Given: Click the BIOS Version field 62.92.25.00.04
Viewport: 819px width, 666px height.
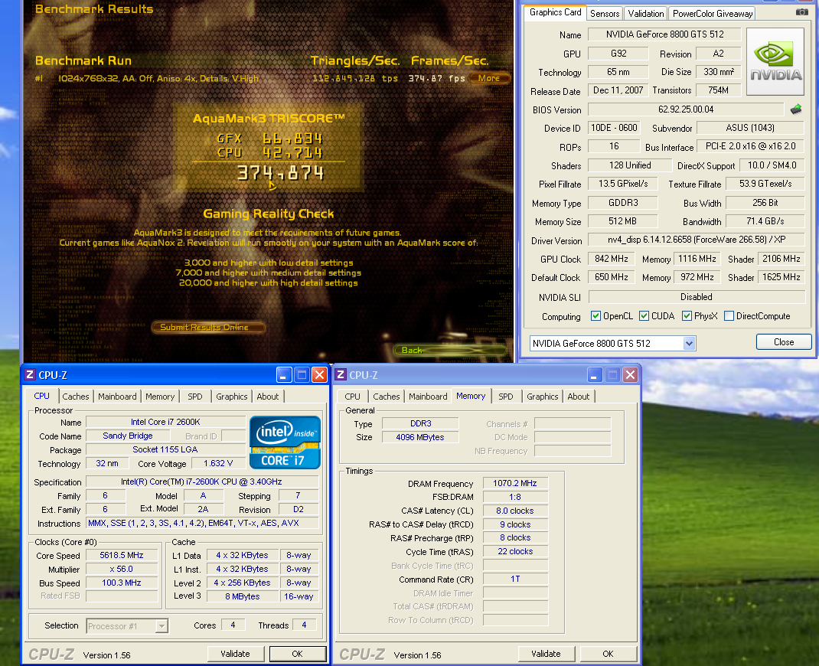Looking at the screenshot, I should (686, 109).
